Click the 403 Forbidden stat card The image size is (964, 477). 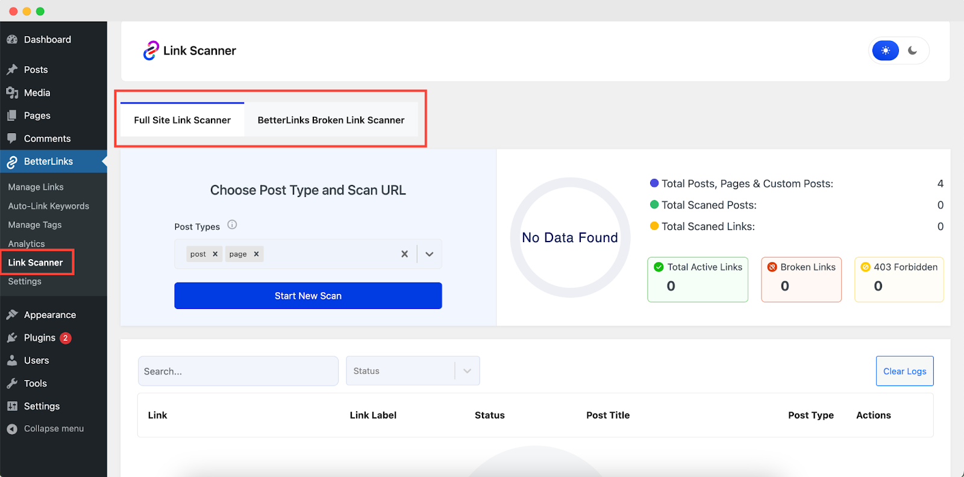point(899,279)
